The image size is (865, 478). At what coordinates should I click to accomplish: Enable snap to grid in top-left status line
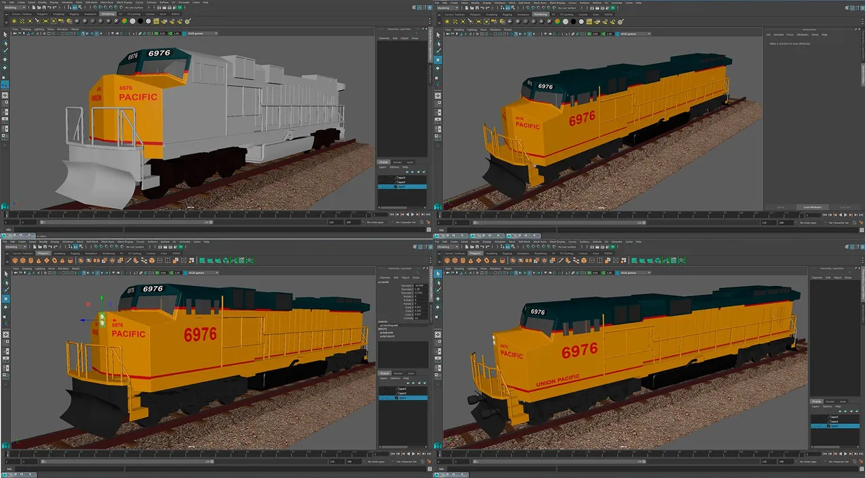pyautogui.click(x=95, y=7)
